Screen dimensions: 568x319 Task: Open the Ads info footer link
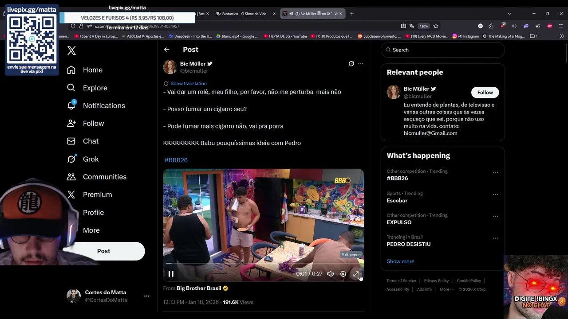424,289
